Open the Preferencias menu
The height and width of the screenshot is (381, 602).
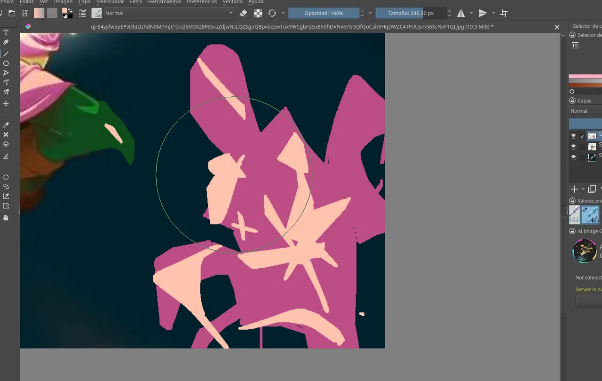(202, 2)
